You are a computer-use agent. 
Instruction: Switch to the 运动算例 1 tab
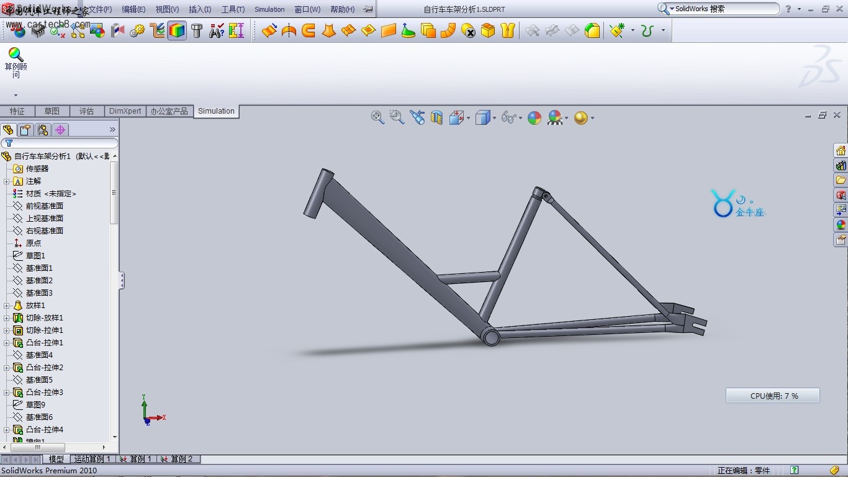[x=92, y=459]
